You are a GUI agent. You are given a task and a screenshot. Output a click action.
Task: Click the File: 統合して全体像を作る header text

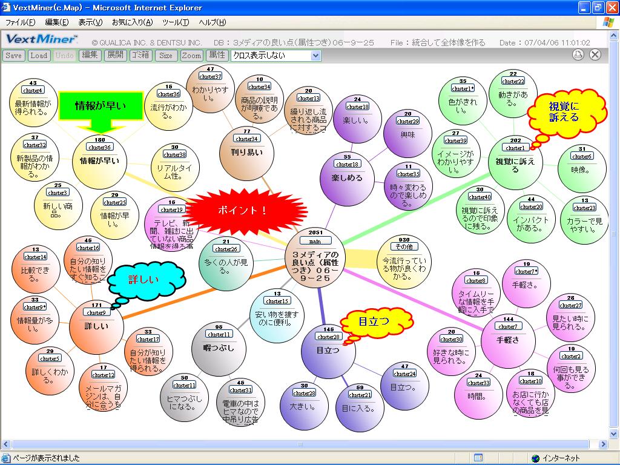(438, 43)
